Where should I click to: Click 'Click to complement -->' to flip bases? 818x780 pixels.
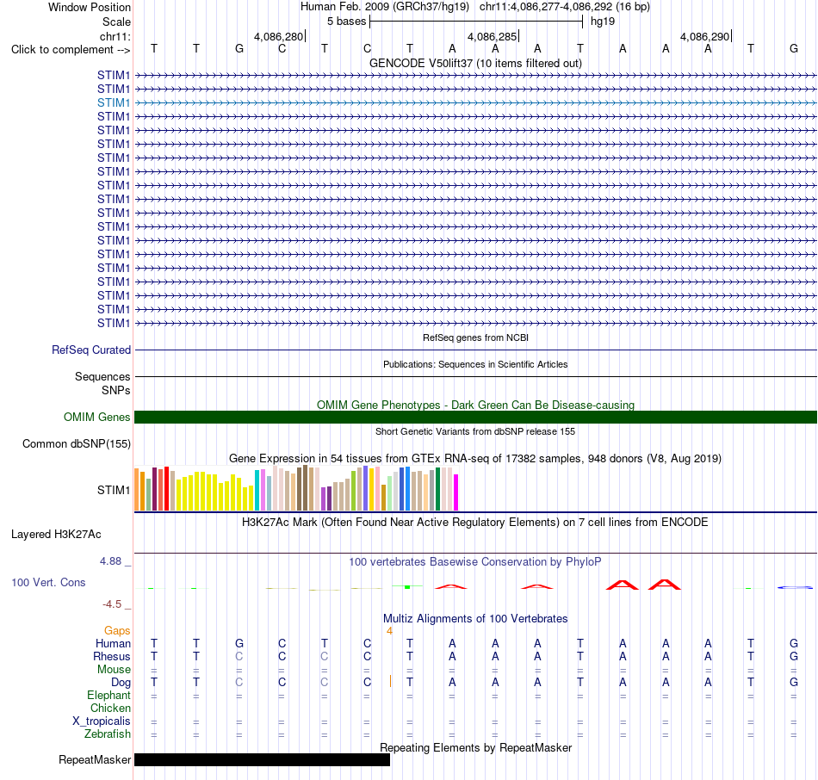coord(71,50)
